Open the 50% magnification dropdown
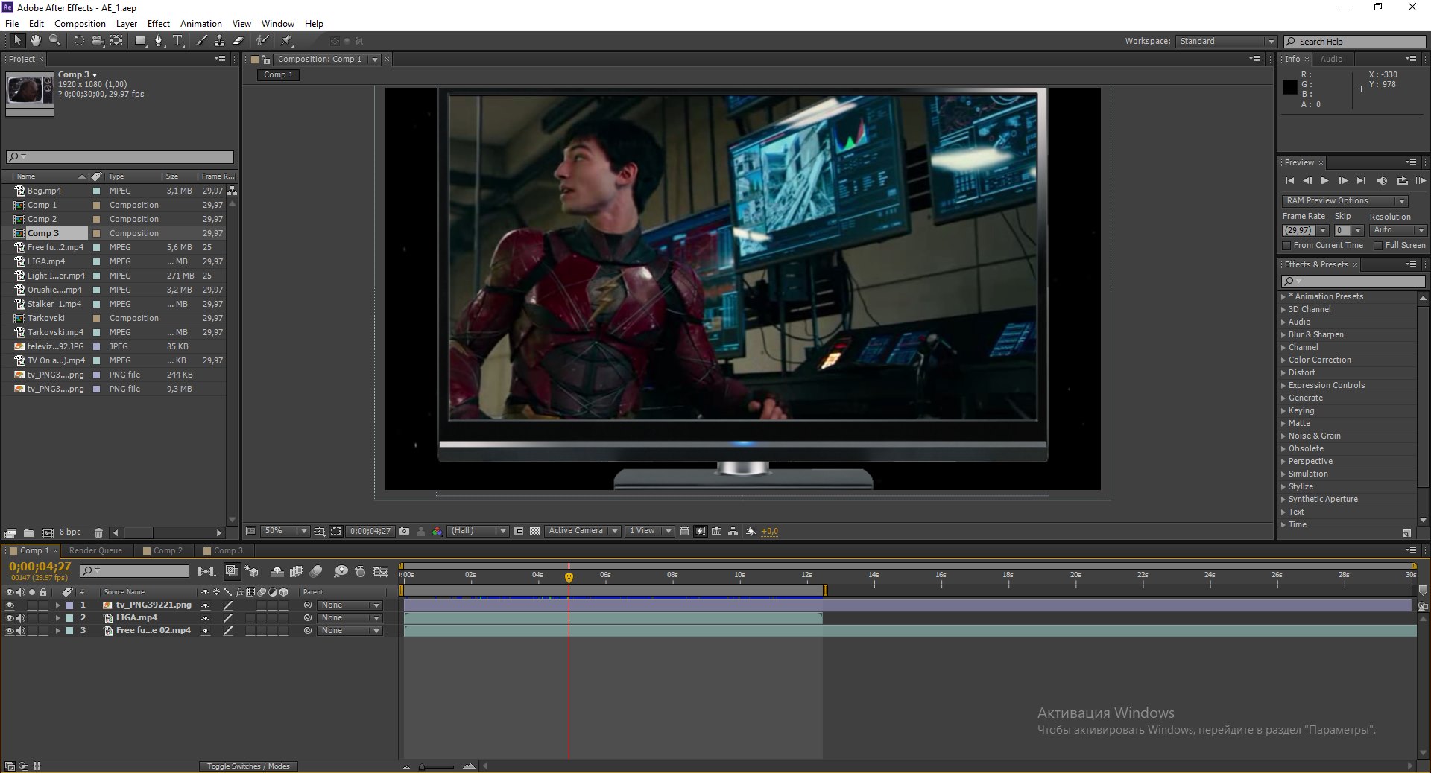The width and height of the screenshot is (1431, 773). 285,531
